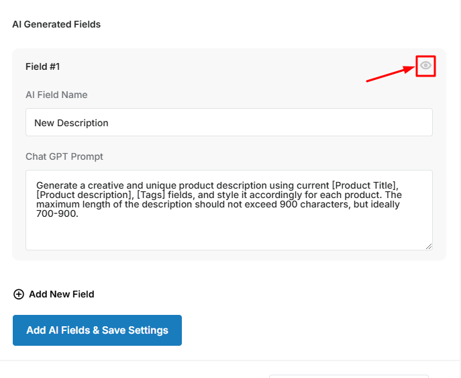This screenshot has width=461, height=378.
Task: Click the resize grip of the prompt box
Action: pyautogui.click(x=429, y=246)
